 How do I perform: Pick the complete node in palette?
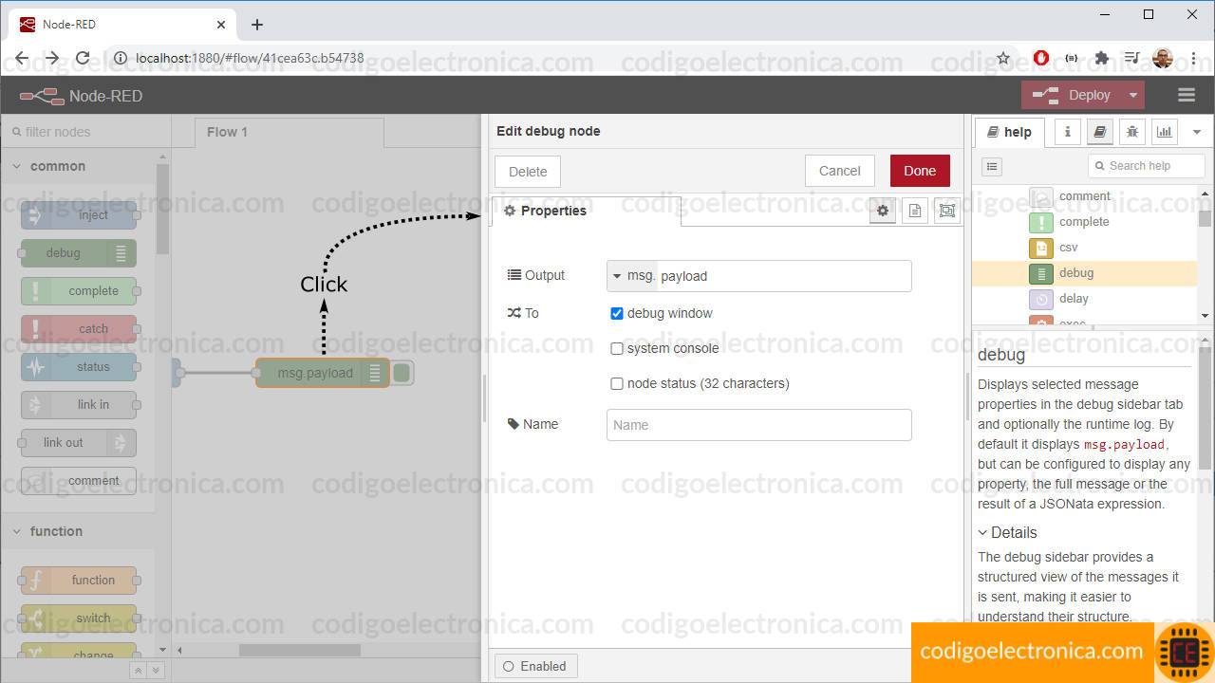(79, 291)
